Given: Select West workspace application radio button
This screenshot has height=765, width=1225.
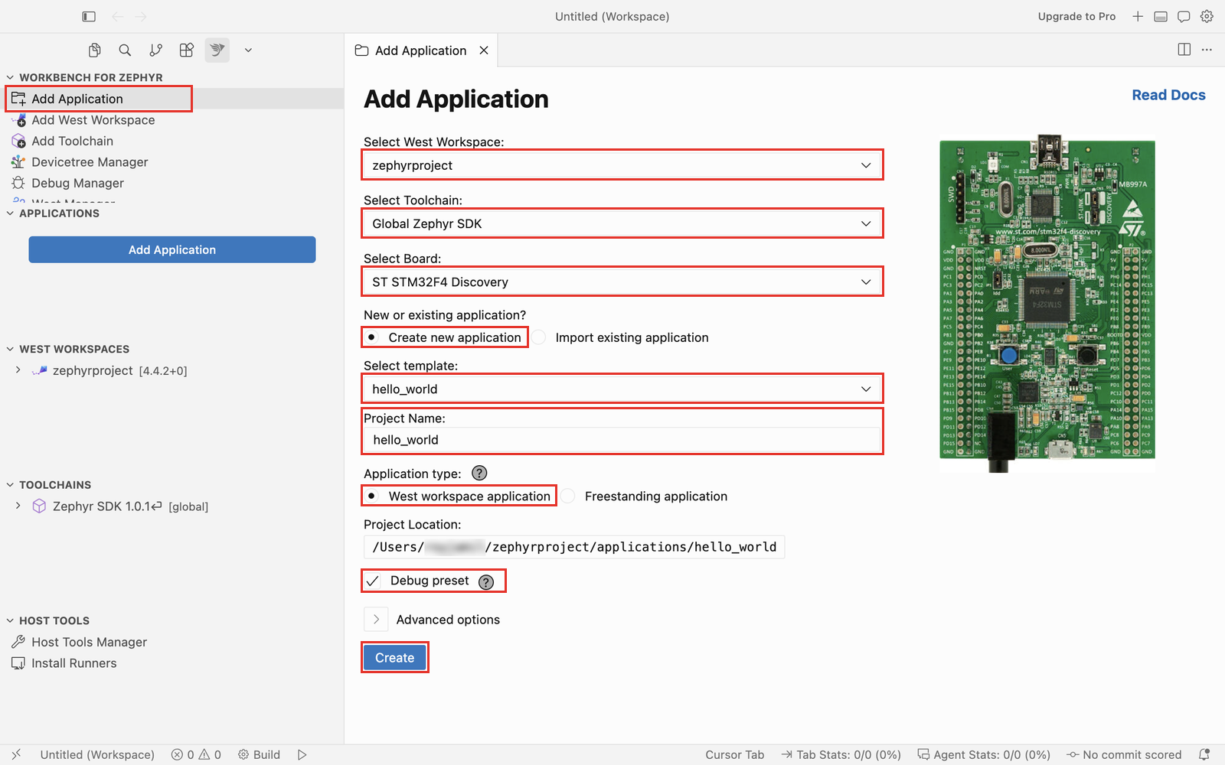Looking at the screenshot, I should pyautogui.click(x=371, y=496).
